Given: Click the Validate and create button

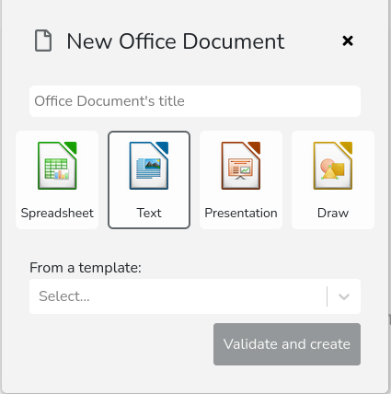Looking at the screenshot, I should coord(287,344).
